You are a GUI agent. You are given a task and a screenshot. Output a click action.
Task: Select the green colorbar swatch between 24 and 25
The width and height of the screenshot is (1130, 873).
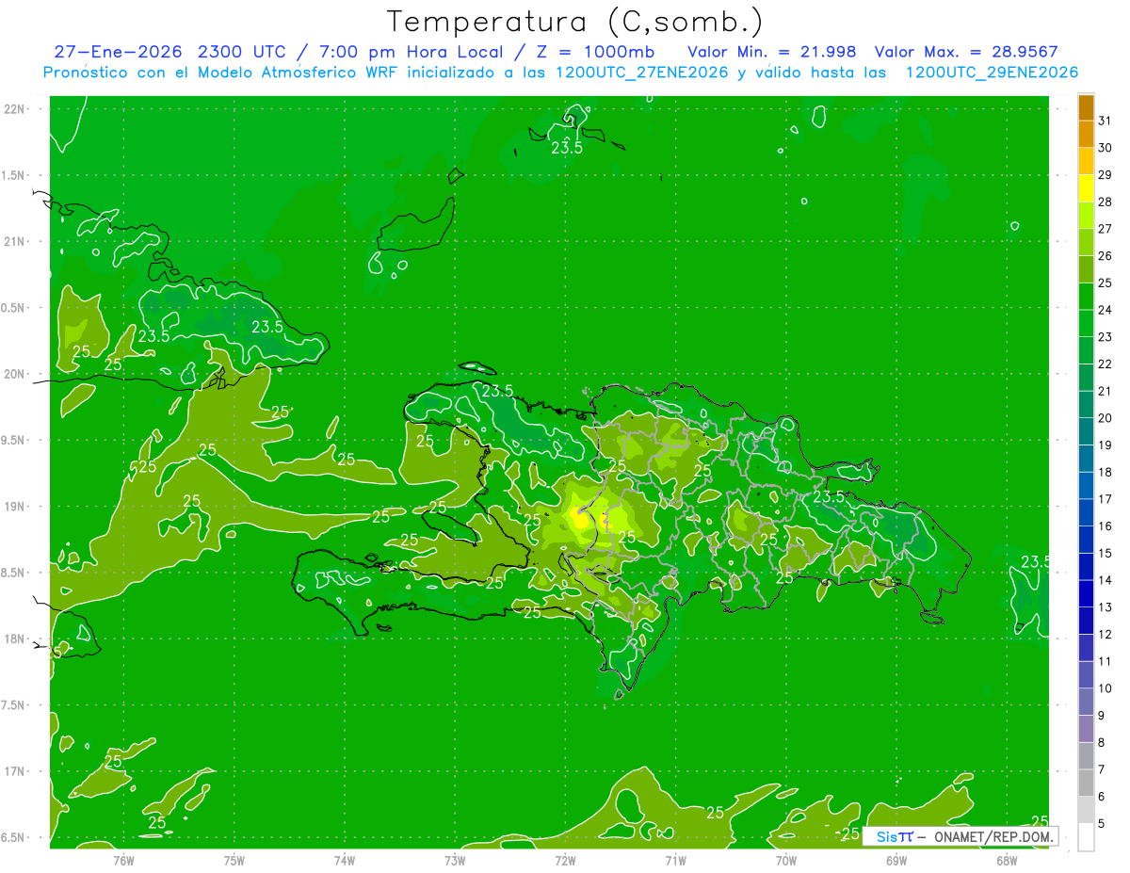coord(1086,297)
